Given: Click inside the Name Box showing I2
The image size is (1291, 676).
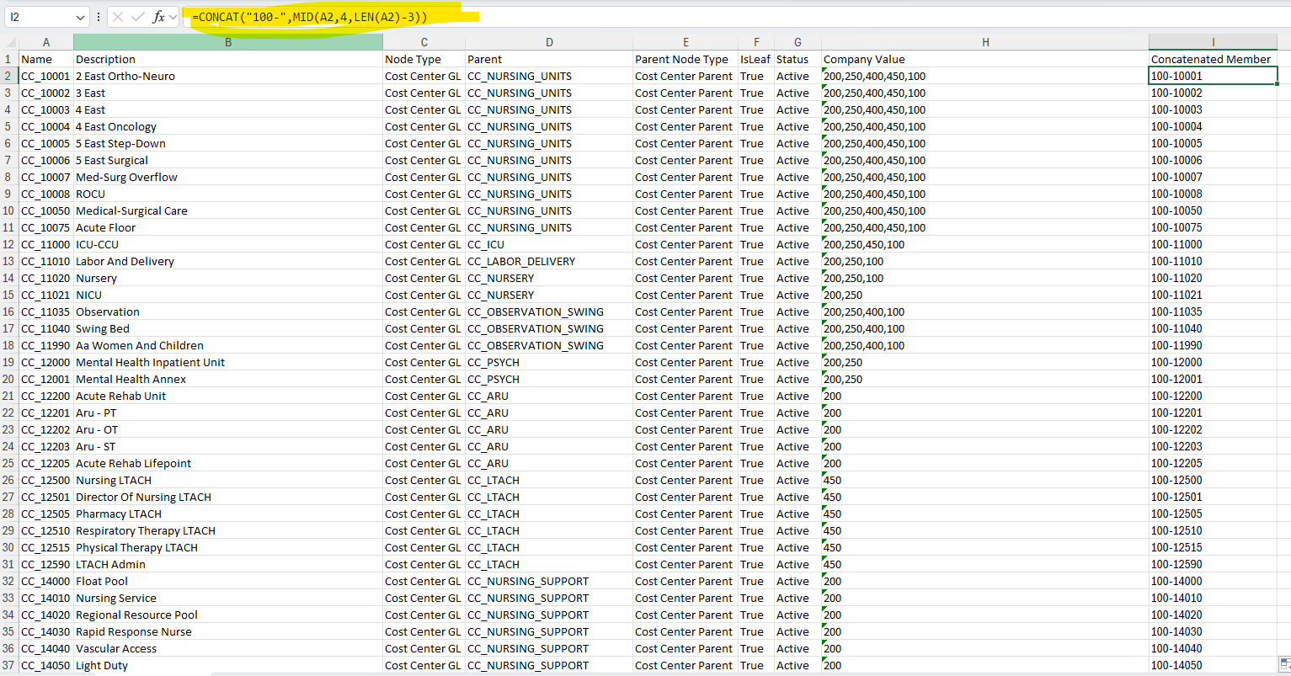Looking at the screenshot, I should pos(39,17).
